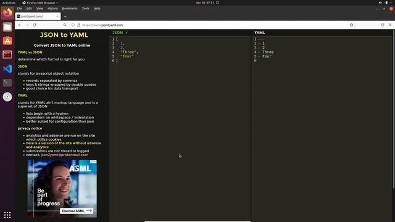Go back with the browser back arrow
395x222 pixels.
(x=20, y=25)
